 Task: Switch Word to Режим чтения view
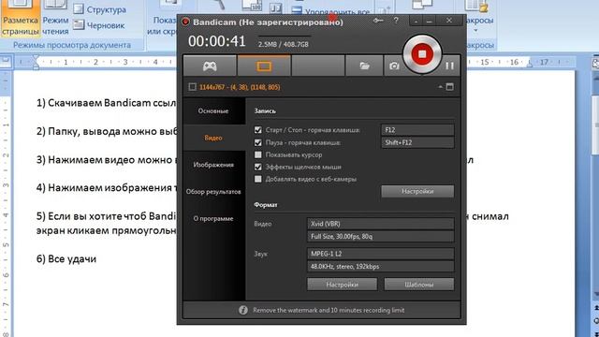click(x=55, y=19)
